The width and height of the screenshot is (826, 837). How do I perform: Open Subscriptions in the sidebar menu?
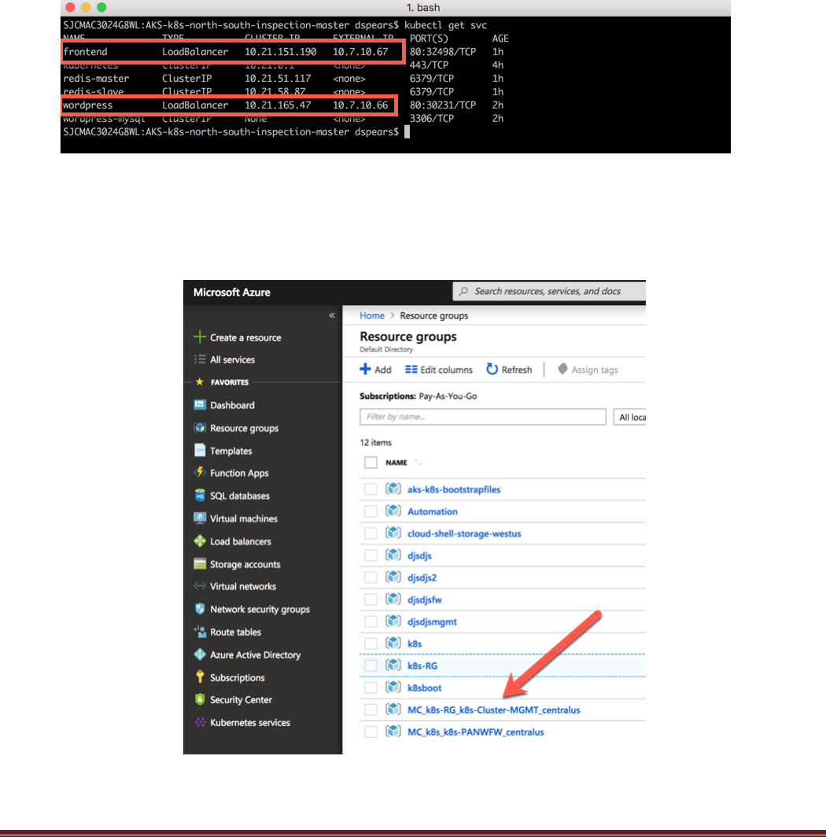click(x=237, y=677)
